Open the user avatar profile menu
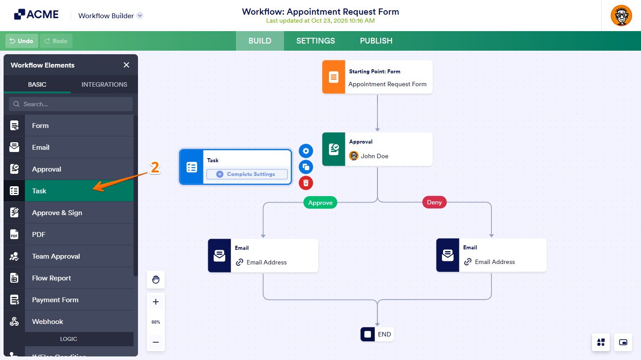Viewport: 641px width, 360px height. tap(621, 16)
